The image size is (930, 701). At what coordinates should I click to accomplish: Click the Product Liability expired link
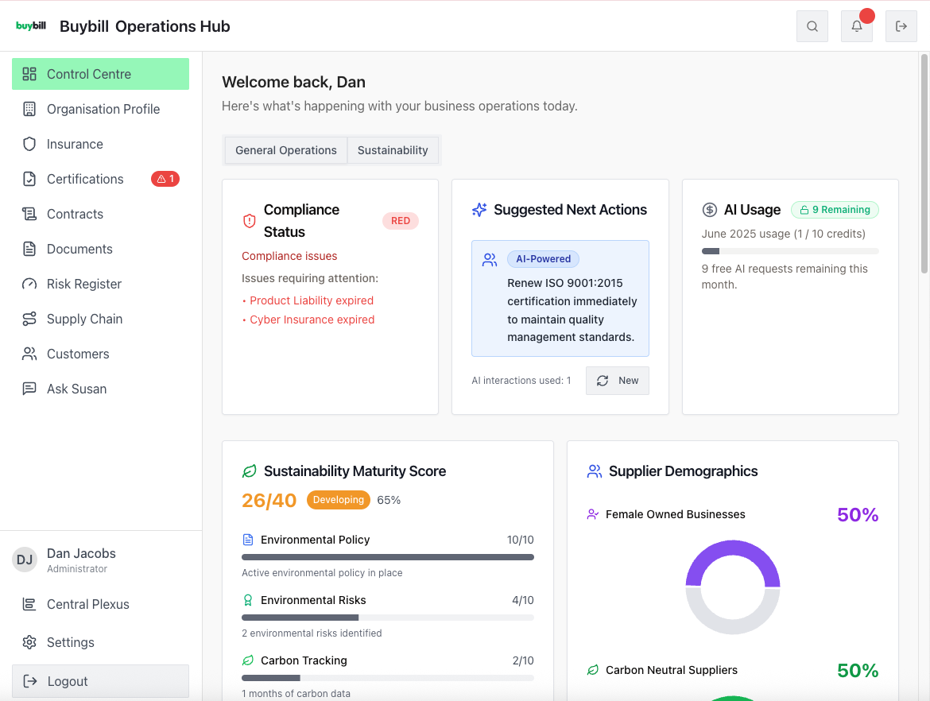311,300
